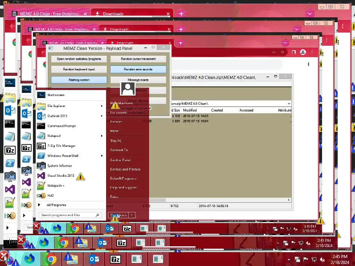Screen dimensions: 355x266
Task: Click the magnifier in Start menu search box
Action: click(97, 215)
